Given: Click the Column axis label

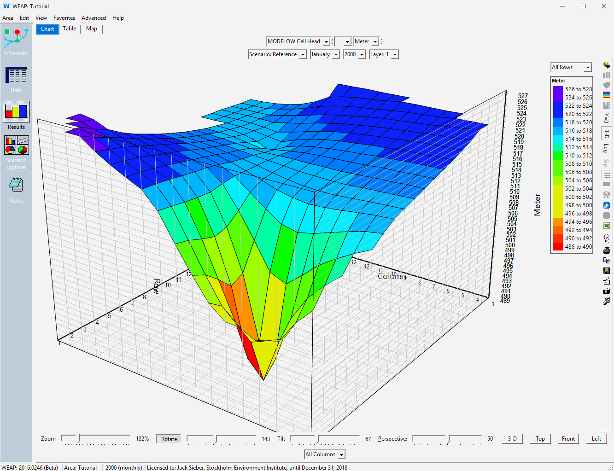Looking at the screenshot, I should (392, 276).
